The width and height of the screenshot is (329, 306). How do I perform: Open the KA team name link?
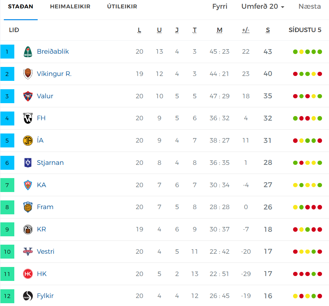click(x=42, y=185)
